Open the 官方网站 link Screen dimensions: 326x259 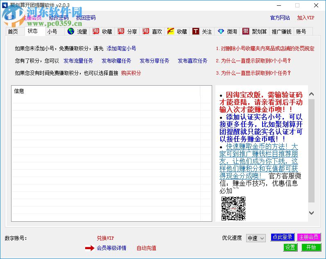pyautogui.click(x=280, y=18)
